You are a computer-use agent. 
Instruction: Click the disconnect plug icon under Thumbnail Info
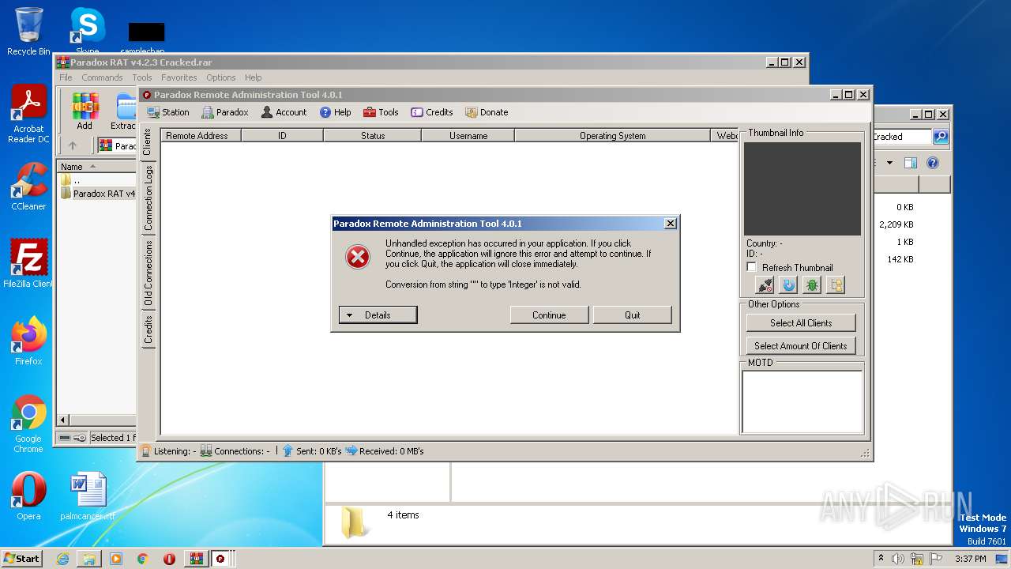[x=765, y=285]
